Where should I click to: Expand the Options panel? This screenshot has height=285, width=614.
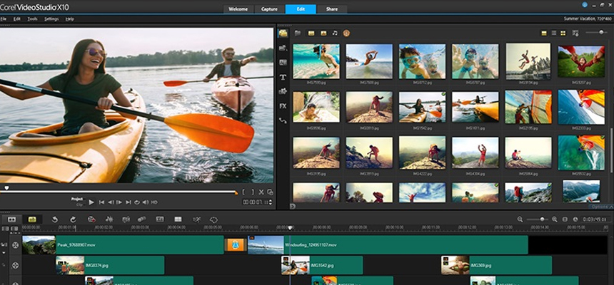[600, 206]
